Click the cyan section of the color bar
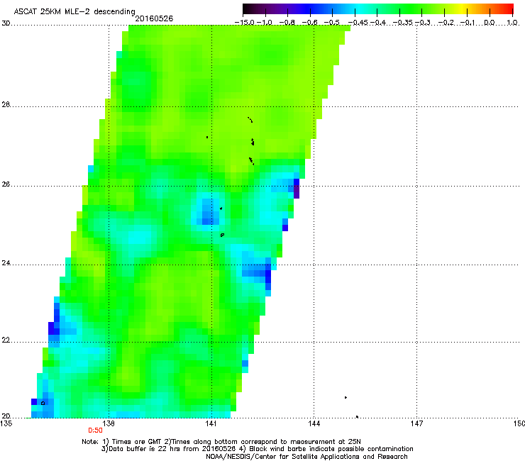525x461 pixels. coord(360,9)
